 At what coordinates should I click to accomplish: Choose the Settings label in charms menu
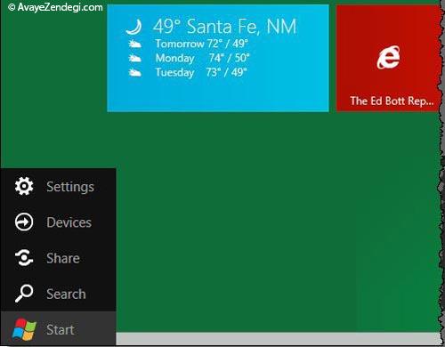click(70, 187)
